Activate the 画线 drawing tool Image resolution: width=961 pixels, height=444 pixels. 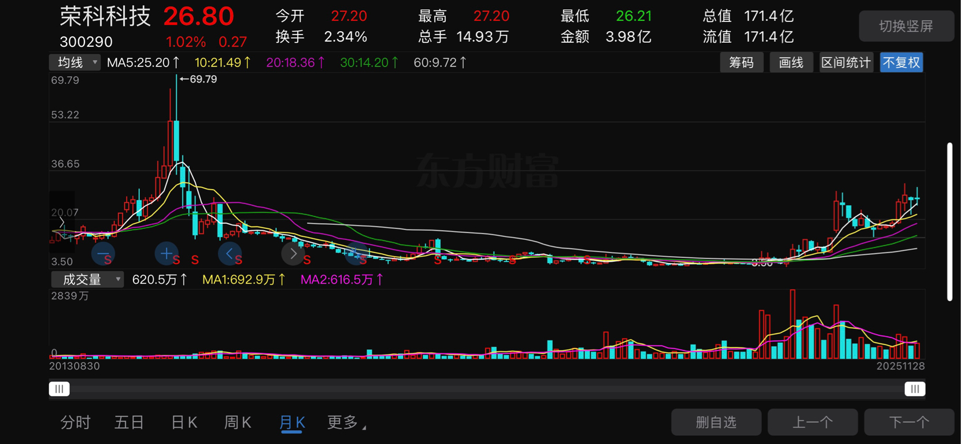point(791,62)
